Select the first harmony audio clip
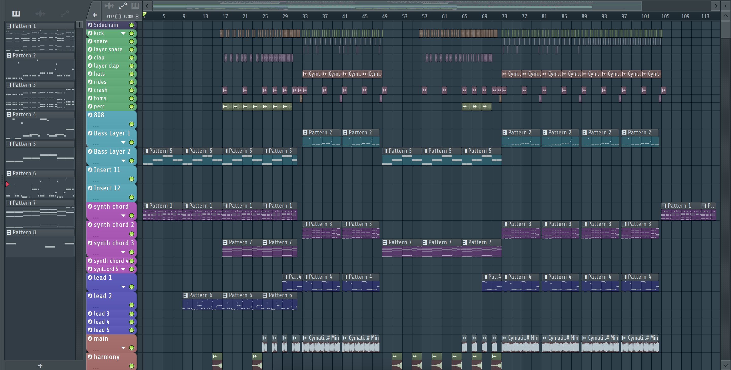Viewport: 731px width, 370px height. pyautogui.click(x=217, y=361)
